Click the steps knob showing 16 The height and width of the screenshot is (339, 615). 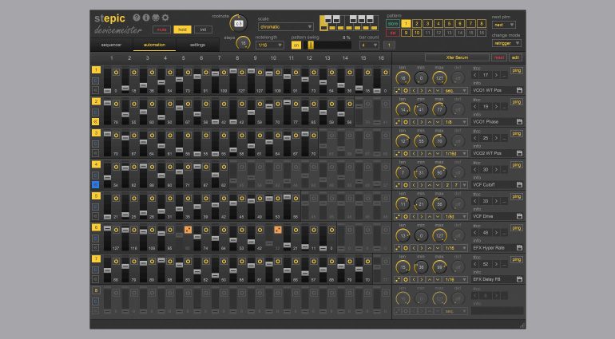click(243, 43)
